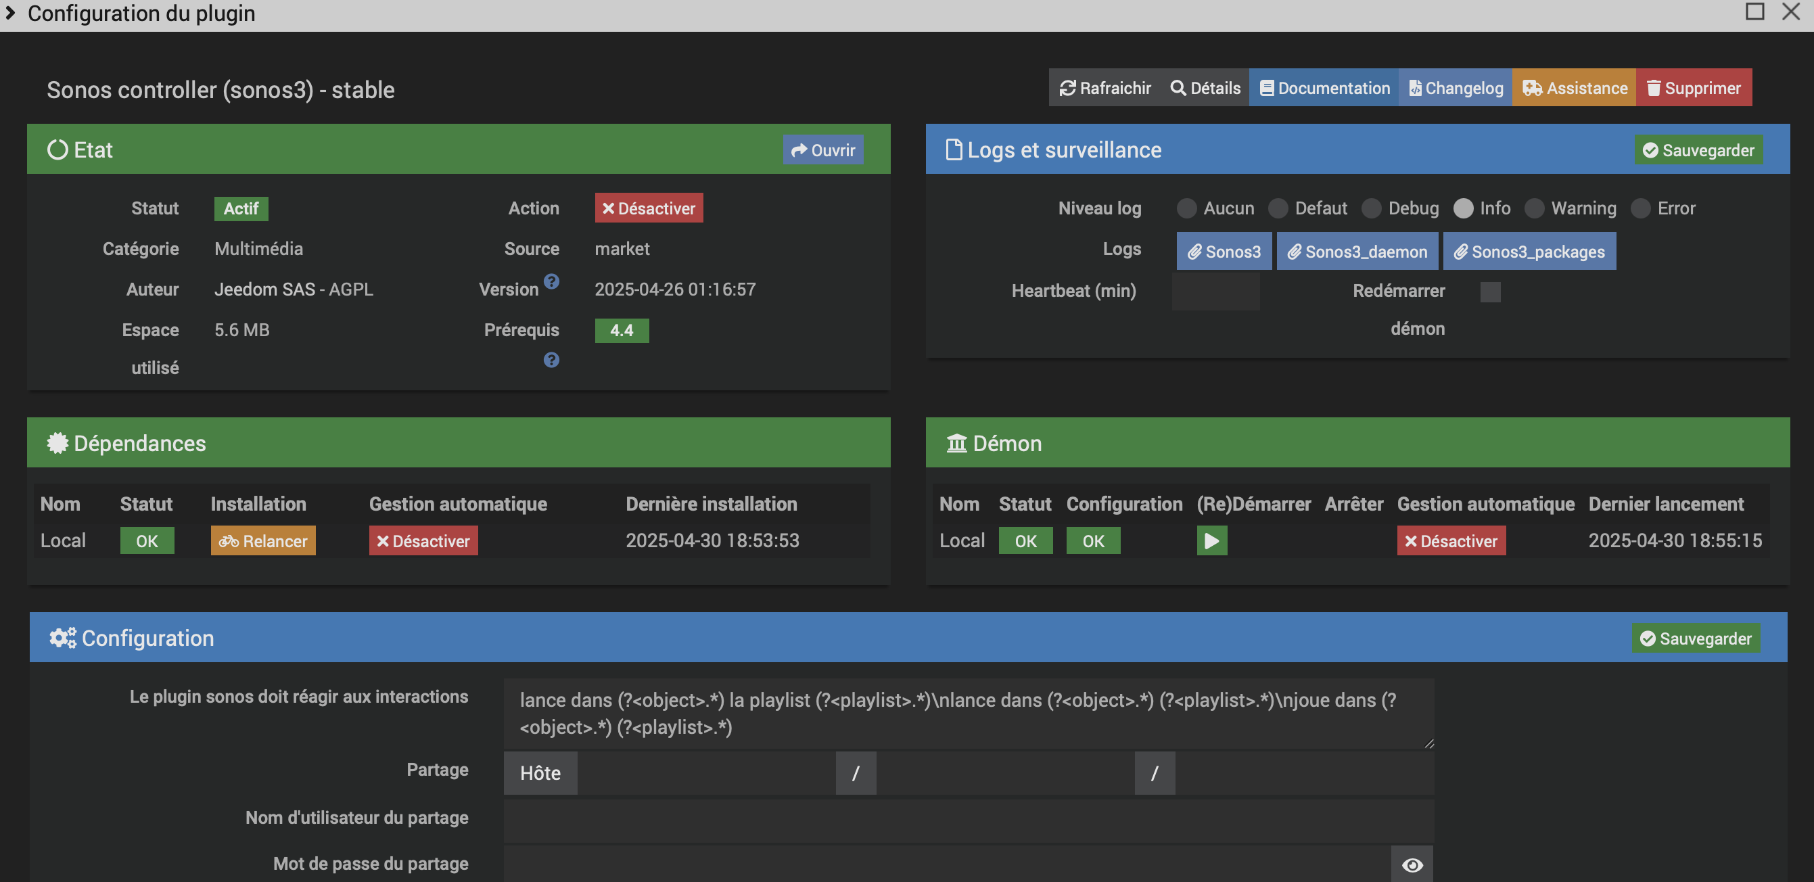Click the version date 2025-04-26 01:16:57
Viewport: 1814px width, 882px height.
click(674, 289)
